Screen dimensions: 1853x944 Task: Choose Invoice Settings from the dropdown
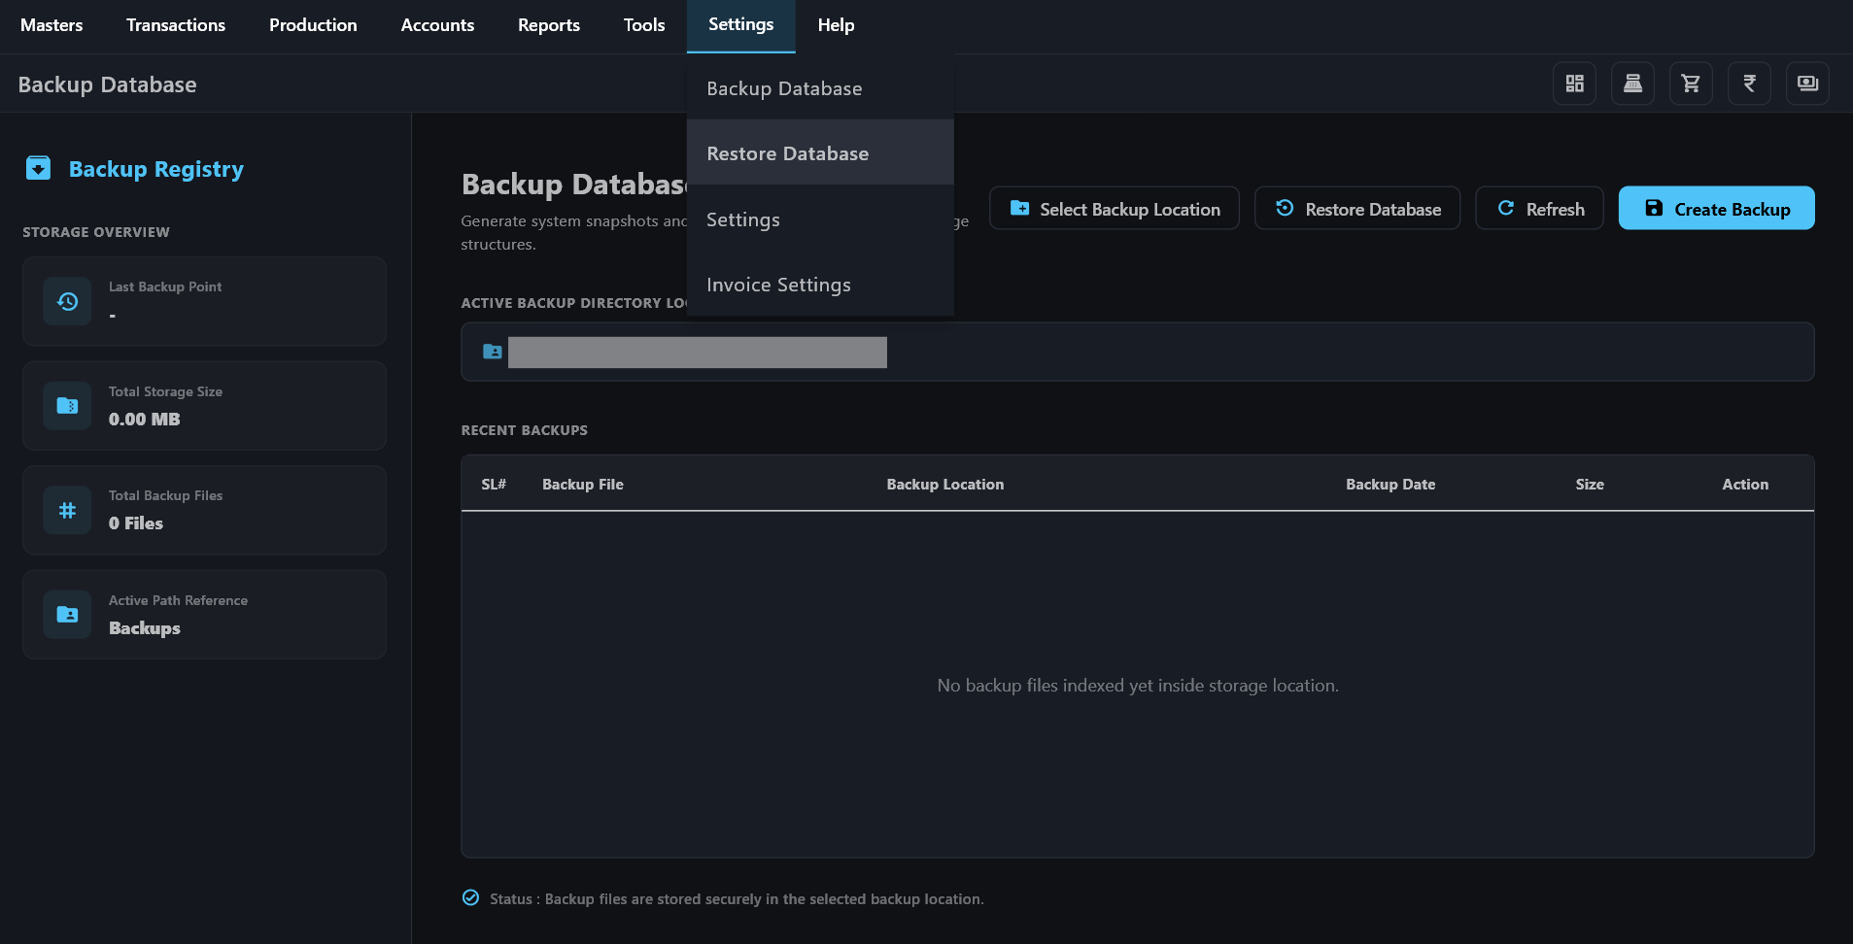click(820, 285)
